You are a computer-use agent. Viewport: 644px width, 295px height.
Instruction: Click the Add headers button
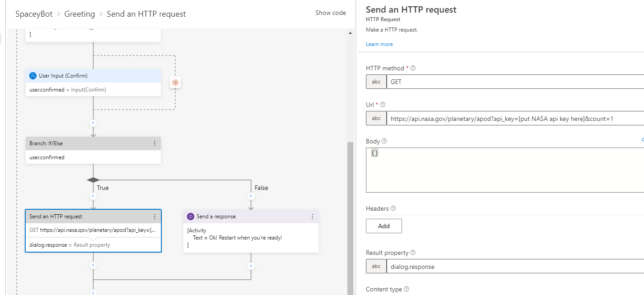[384, 226]
